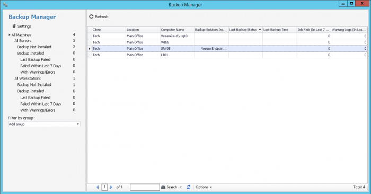Click the row indicator arrow beside SRV05
This screenshot has width=371, height=194.
coord(90,49)
